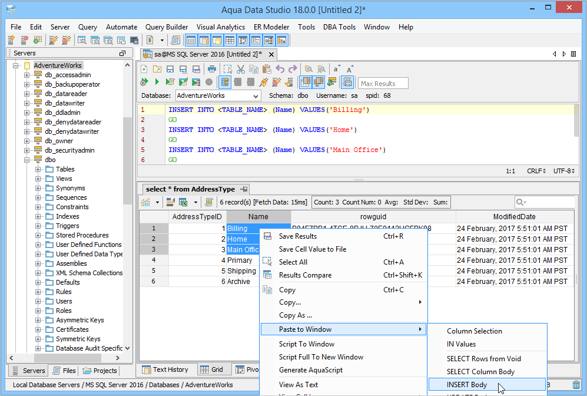This screenshot has height=396, width=587.
Task: Click the Max Results input field
Action: (x=383, y=84)
